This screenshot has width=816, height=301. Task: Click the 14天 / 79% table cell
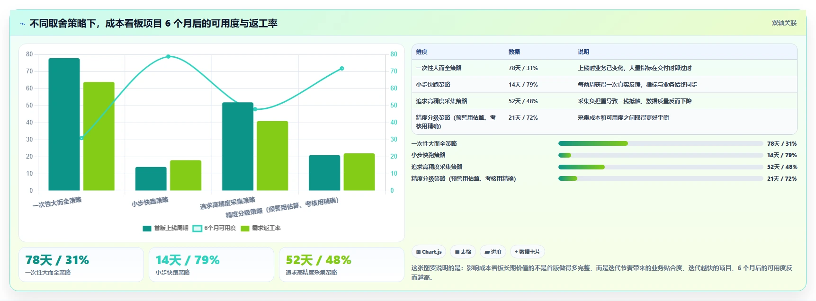523,85
